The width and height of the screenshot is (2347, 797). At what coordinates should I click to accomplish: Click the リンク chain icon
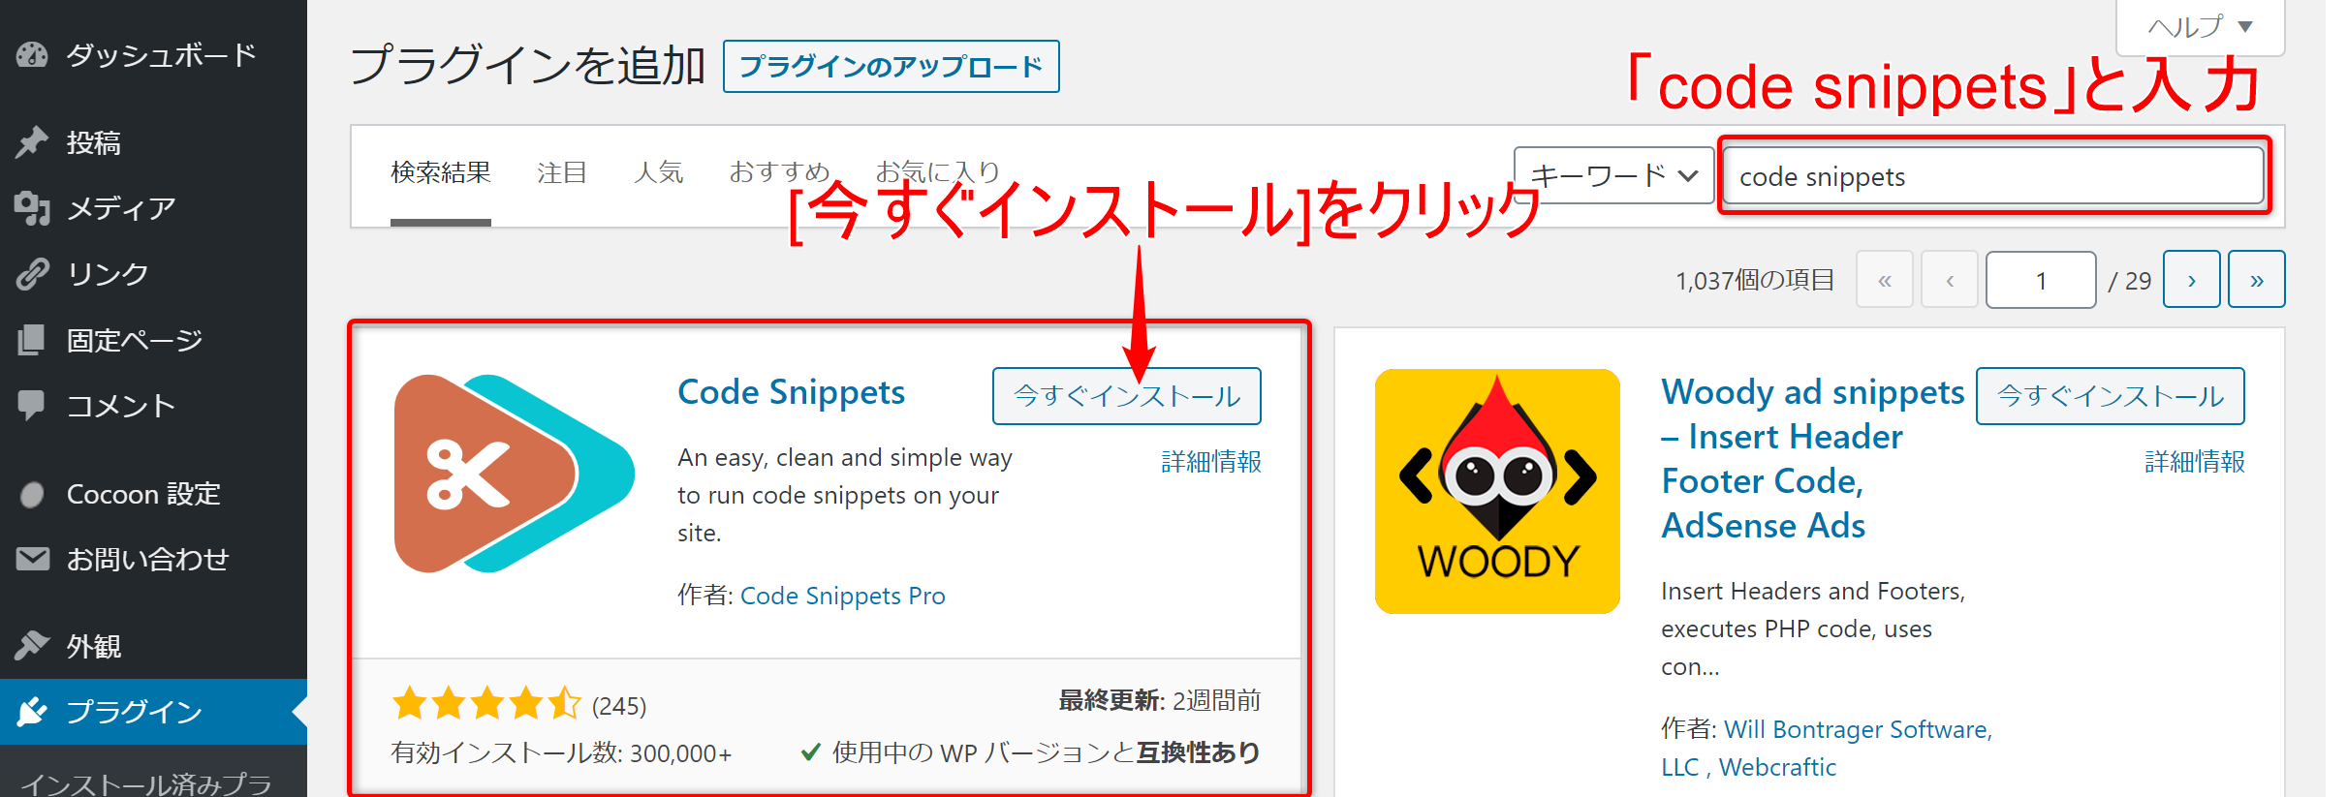click(x=32, y=274)
